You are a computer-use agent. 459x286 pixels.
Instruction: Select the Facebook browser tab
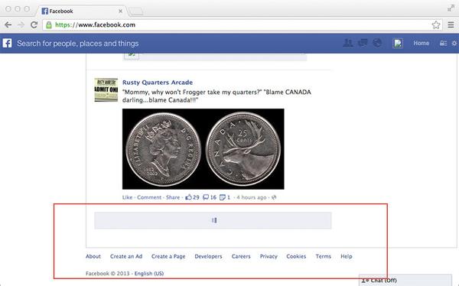tap(80, 11)
